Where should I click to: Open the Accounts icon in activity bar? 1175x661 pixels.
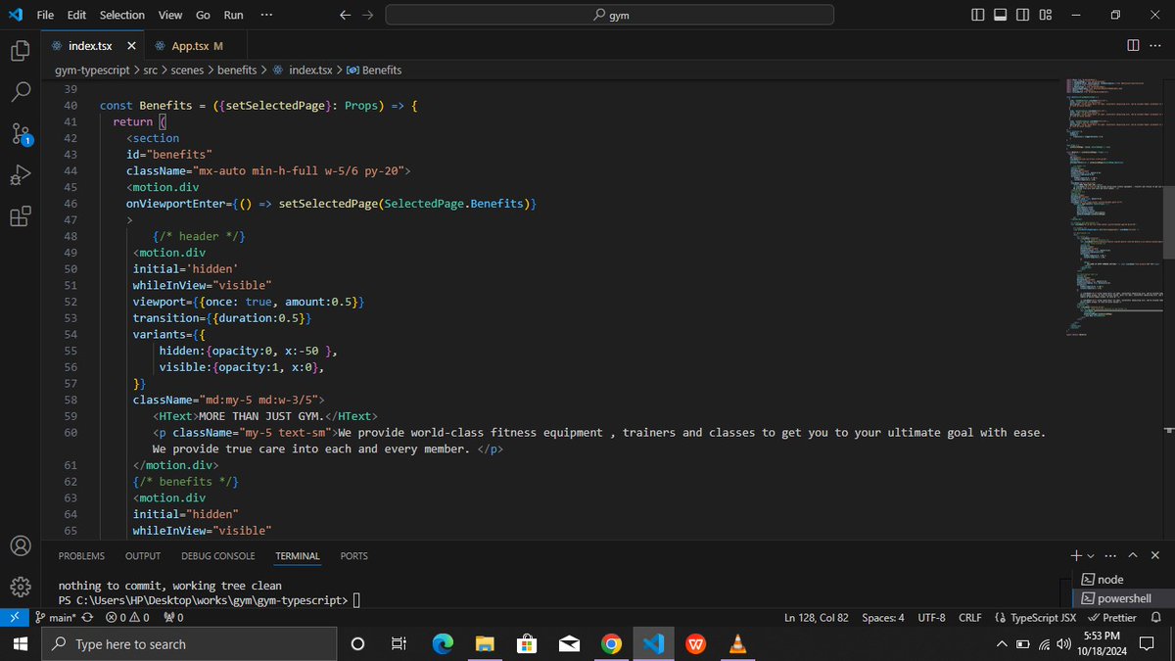click(x=21, y=546)
